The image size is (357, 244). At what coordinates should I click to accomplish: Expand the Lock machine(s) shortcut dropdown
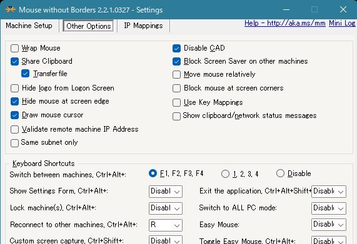point(166,208)
